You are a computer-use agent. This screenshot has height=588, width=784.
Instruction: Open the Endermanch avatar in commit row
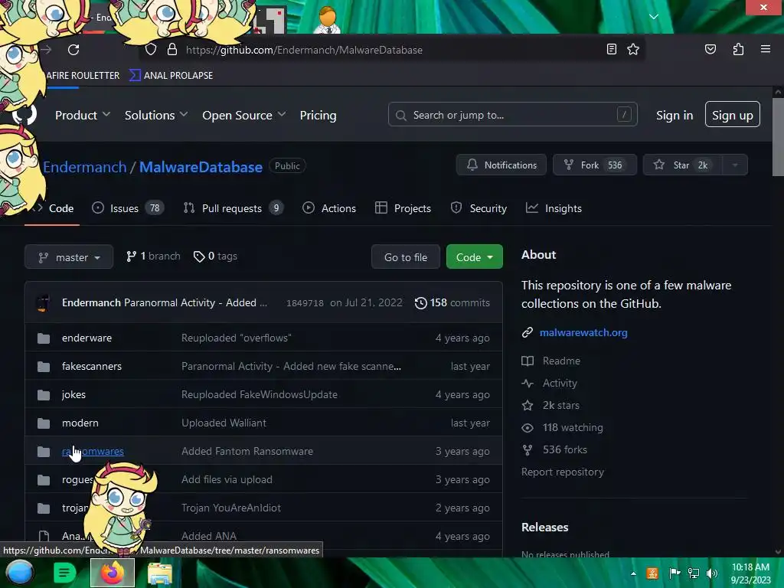pos(43,303)
